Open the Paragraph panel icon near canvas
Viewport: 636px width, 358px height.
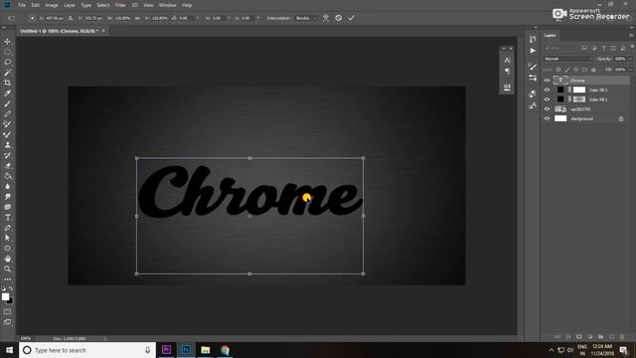coord(507,71)
